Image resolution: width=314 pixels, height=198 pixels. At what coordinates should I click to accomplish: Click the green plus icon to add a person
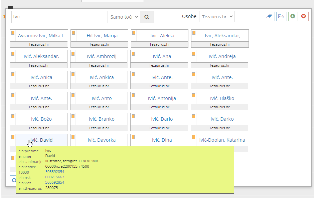point(293,16)
